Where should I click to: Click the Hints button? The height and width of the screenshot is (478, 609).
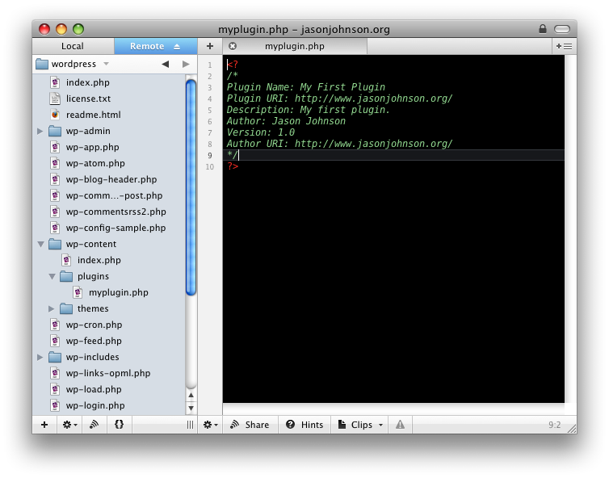[x=304, y=425]
